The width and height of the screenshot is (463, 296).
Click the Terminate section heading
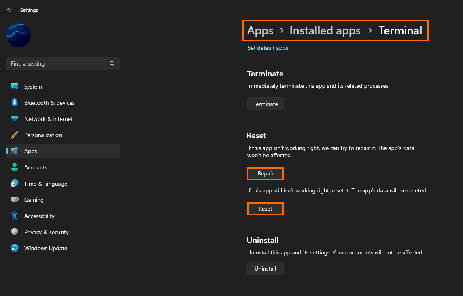[265, 74]
